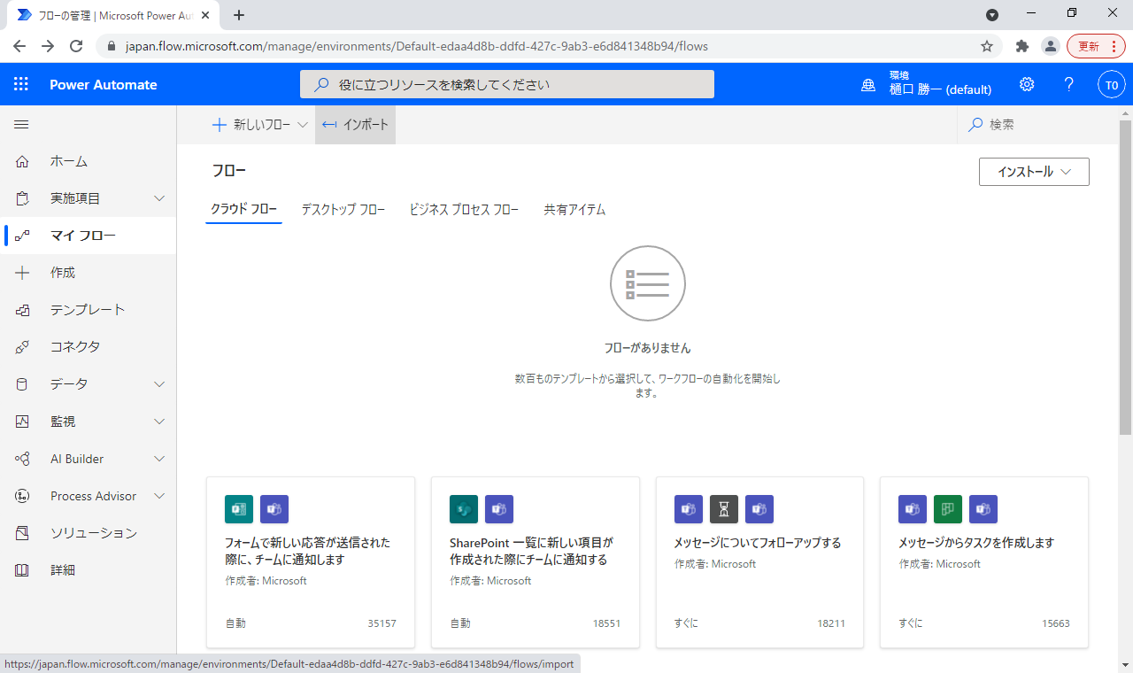
Task: Click the SharePoint icon on SharePoint template card
Action: coord(464,509)
